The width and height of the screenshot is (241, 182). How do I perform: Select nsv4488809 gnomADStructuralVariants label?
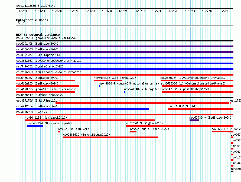pyautogui.click(x=129, y=83)
